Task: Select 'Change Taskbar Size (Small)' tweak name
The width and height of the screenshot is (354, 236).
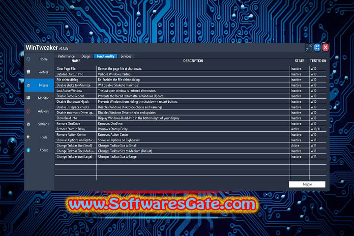Action: (x=74, y=146)
